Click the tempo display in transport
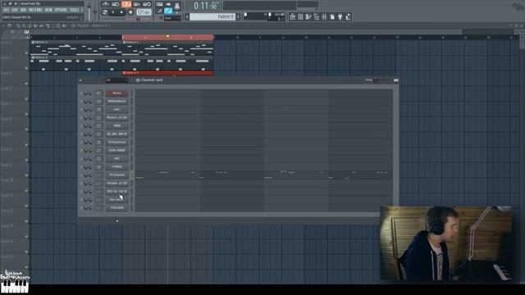Screen dimensions: 525x295 point(144,12)
